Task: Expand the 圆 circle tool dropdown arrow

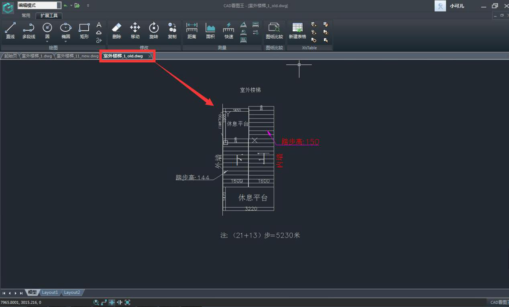Action: point(47,41)
